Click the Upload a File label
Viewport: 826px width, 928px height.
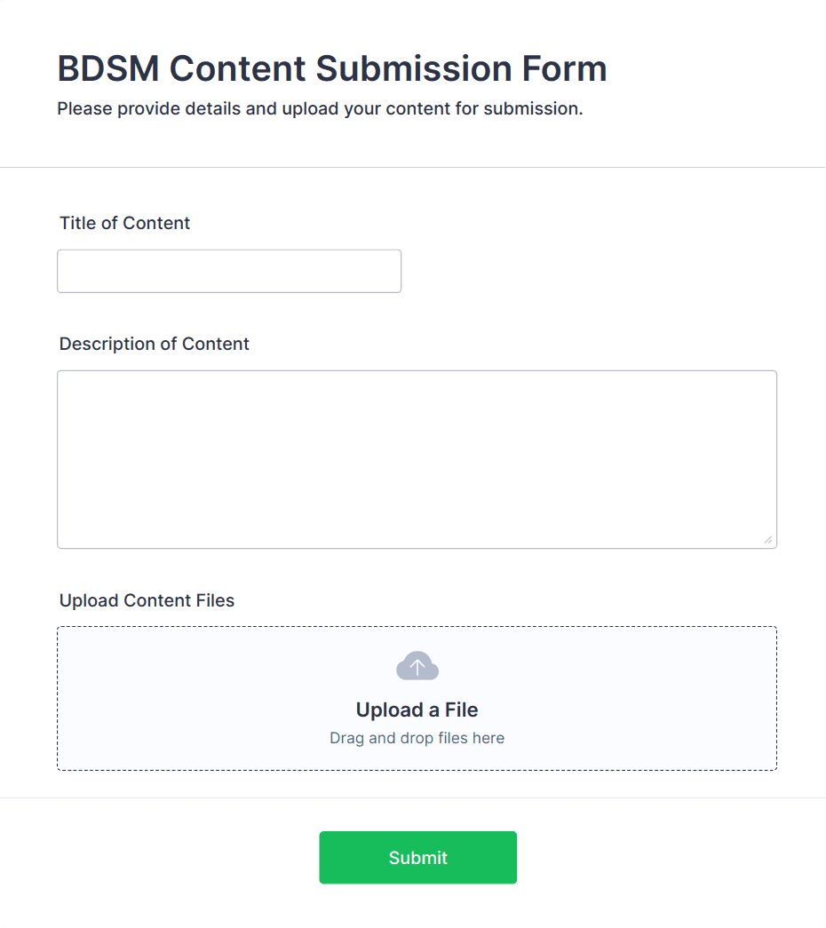tap(417, 710)
